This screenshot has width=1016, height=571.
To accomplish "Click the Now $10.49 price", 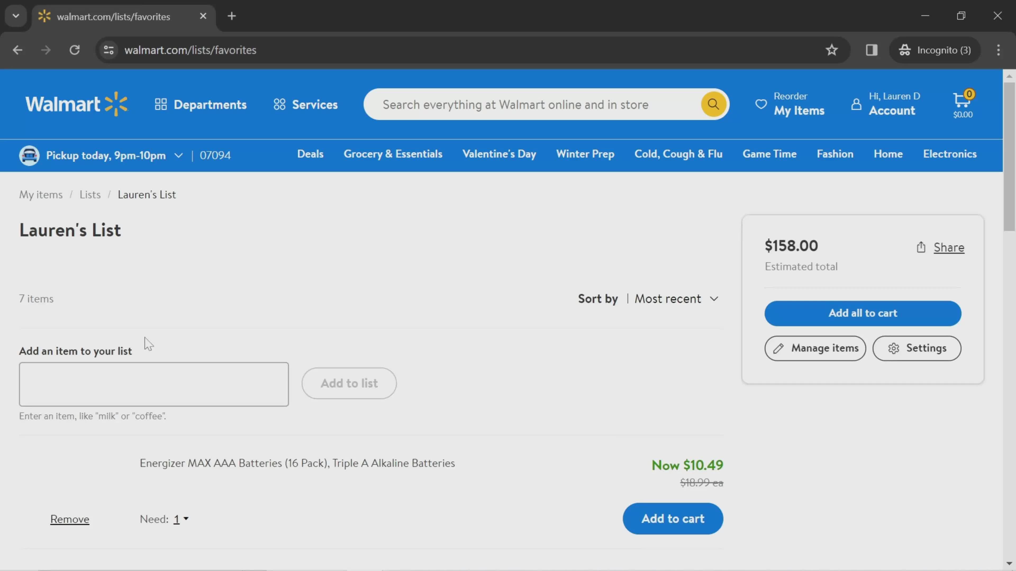I will point(687,465).
